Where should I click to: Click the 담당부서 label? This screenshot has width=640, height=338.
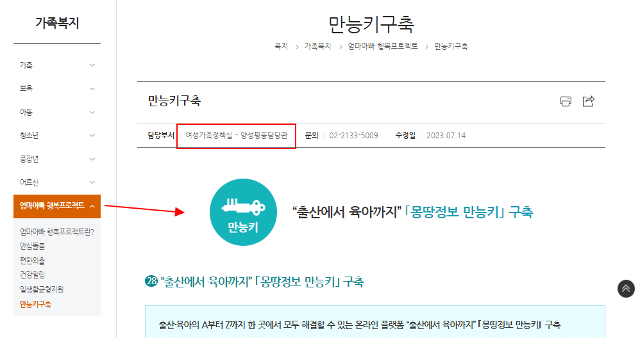(161, 135)
